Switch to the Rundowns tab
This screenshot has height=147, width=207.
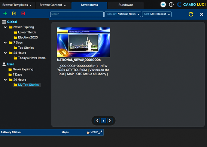(126, 5)
